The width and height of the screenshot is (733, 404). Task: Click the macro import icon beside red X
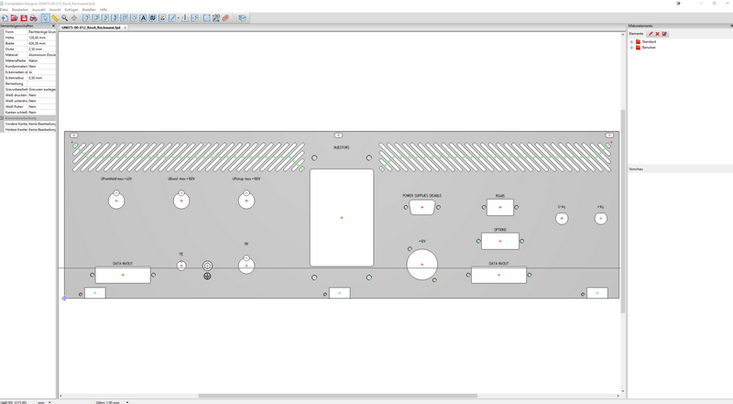[664, 34]
